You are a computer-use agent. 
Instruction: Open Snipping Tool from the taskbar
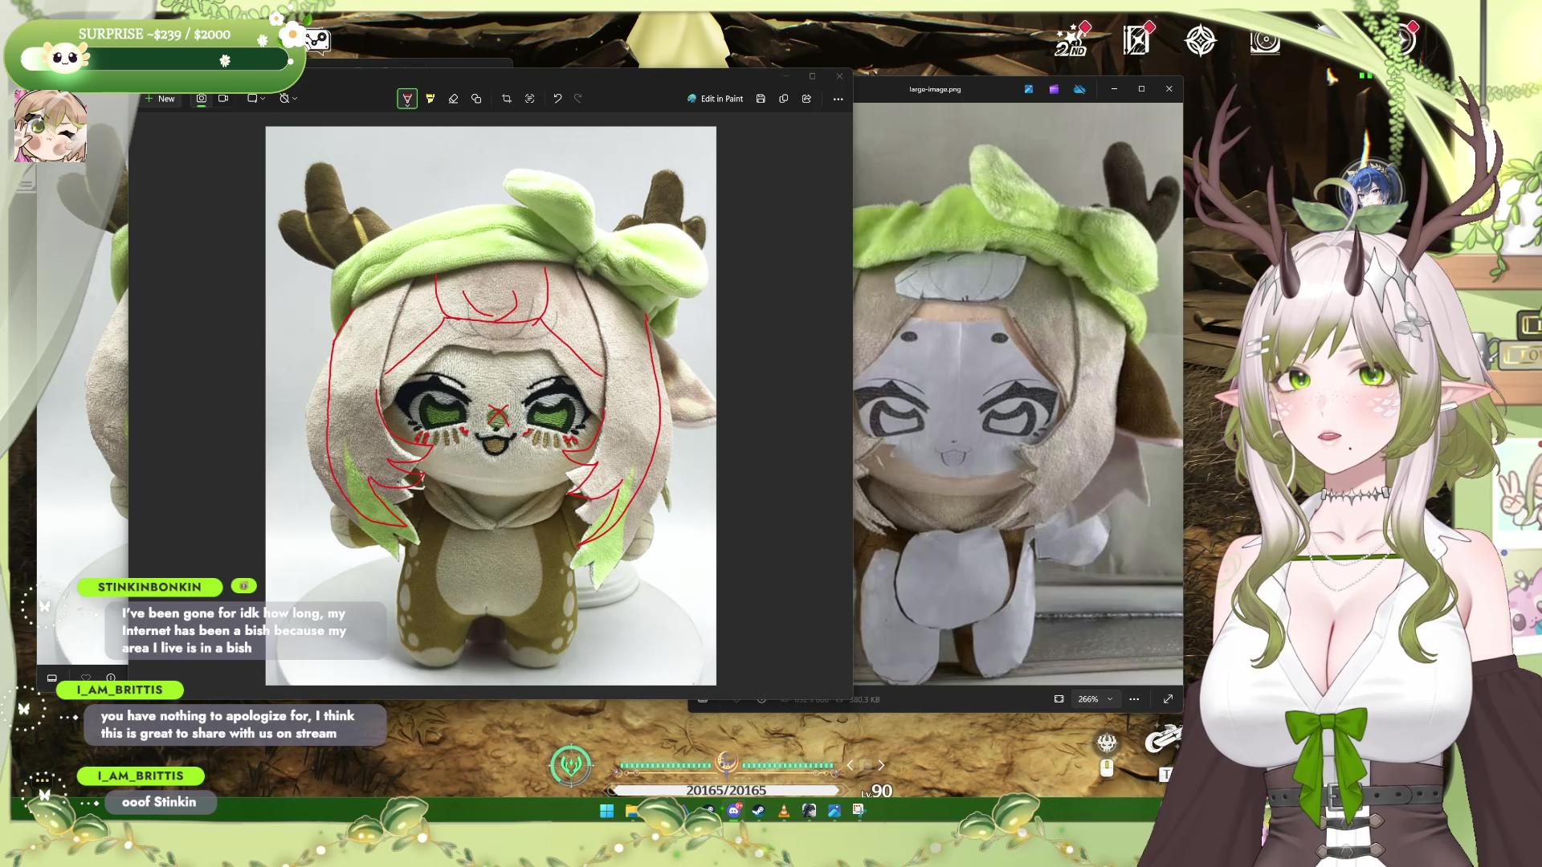pyautogui.click(x=859, y=811)
